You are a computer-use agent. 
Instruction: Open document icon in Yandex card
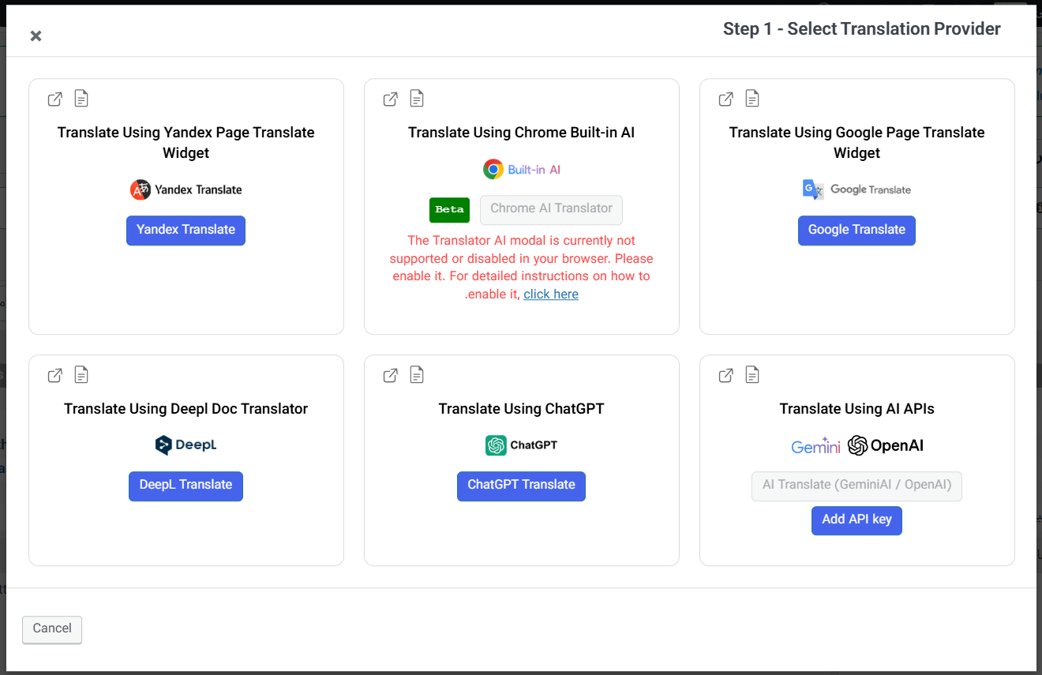click(x=81, y=99)
